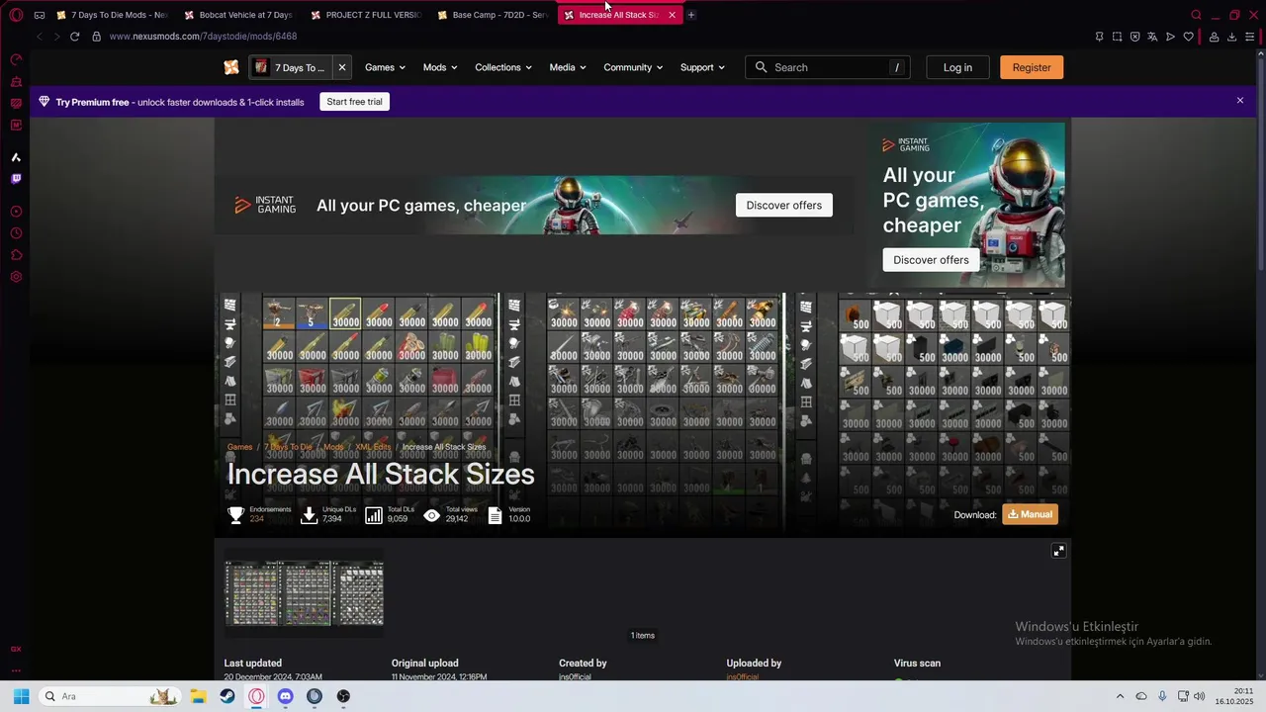Expand the Media dropdown menu

[x=568, y=67]
